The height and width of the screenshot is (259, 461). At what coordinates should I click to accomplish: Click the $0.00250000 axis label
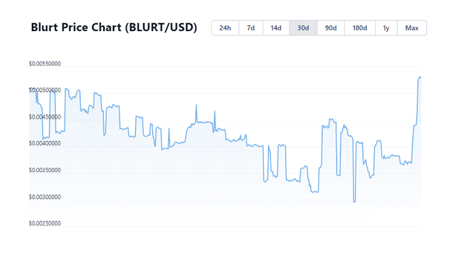(x=44, y=223)
